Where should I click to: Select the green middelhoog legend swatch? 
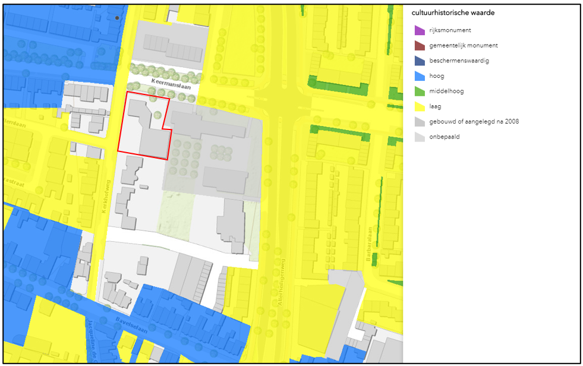tap(420, 91)
